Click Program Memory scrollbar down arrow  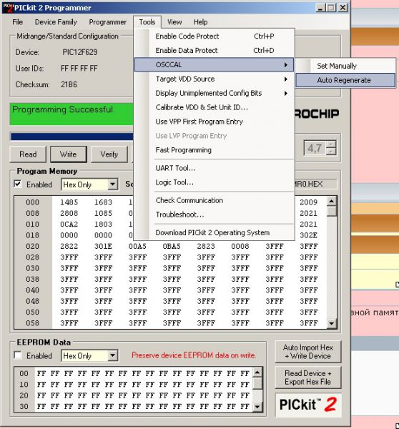click(x=331, y=323)
